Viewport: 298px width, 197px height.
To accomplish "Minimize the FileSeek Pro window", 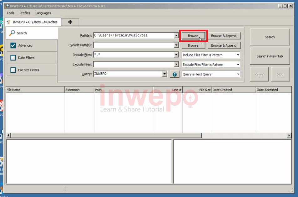I will point(280,6).
